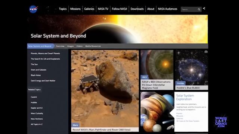Screen dimensions: 239x134
Task: Open the Missions menu in top navigation
Action: tap(75, 9)
